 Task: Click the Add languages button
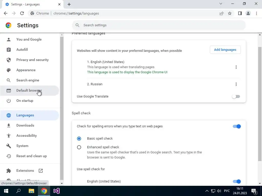[x=225, y=50]
